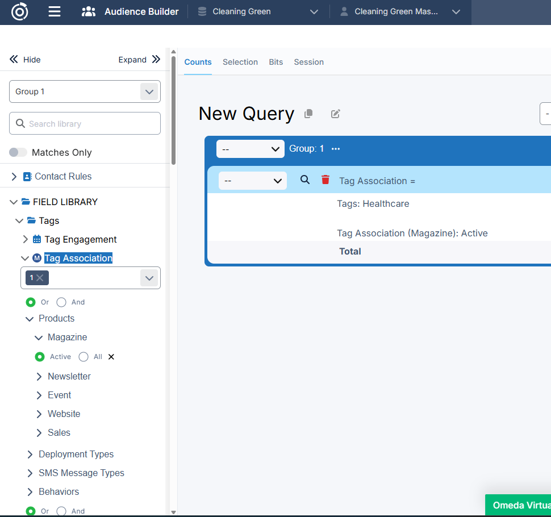Expand the Newsletter product node
Screen dimensions: 551x517
pyautogui.click(x=39, y=376)
